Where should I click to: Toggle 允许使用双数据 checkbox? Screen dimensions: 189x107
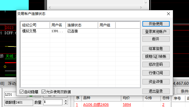(x=43, y=92)
